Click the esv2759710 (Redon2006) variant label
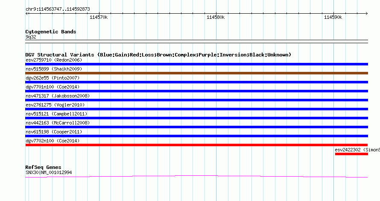380x201 pixels. 54,60
